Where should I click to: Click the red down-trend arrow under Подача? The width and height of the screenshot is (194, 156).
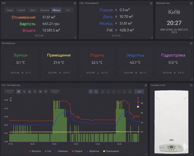pos(98,73)
